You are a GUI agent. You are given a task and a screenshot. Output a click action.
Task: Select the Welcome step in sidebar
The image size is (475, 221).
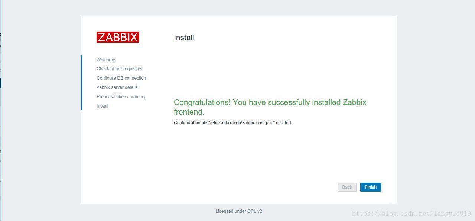pos(106,60)
